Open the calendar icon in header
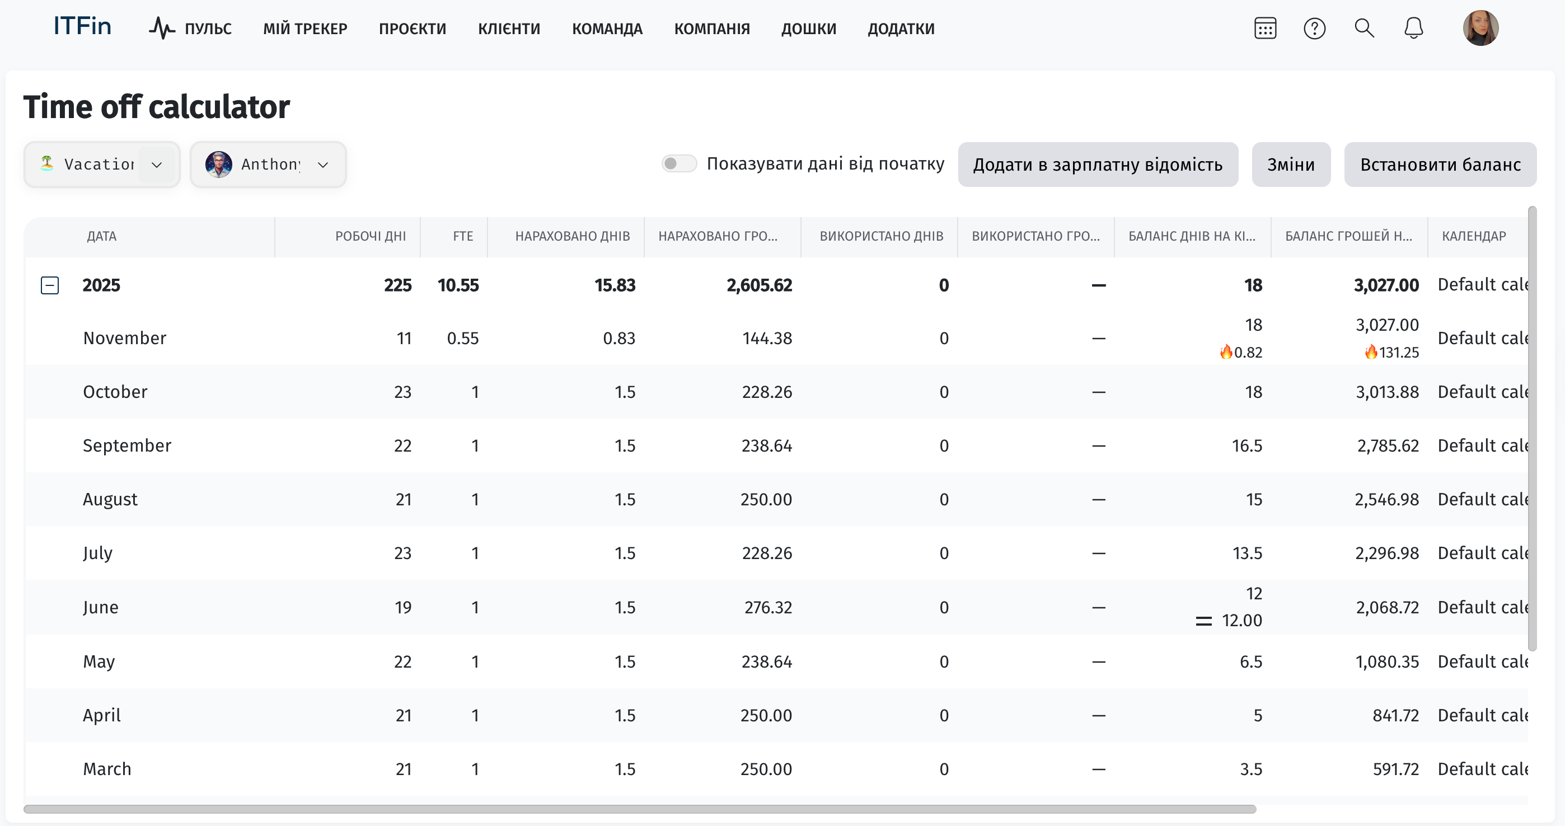Image resolution: width=1565 pixels, height=826 pixels. [1265, 29]
